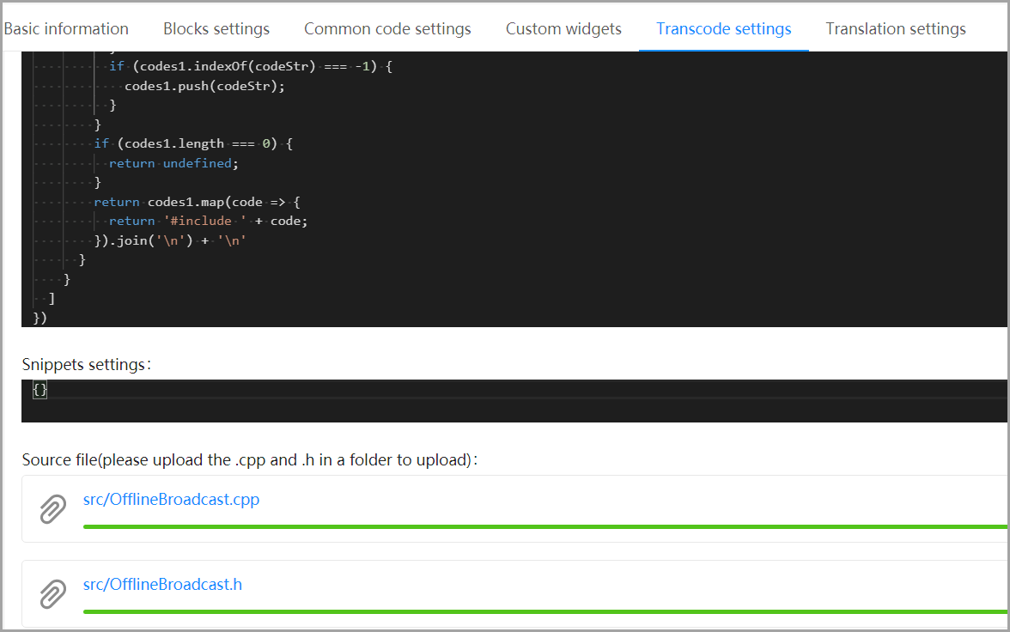Click the green progress bar under OfflineBroadcast.cpp
The height and width of the screenshot is (632, 1010).
pyautogui.click(x=545, y=526)
